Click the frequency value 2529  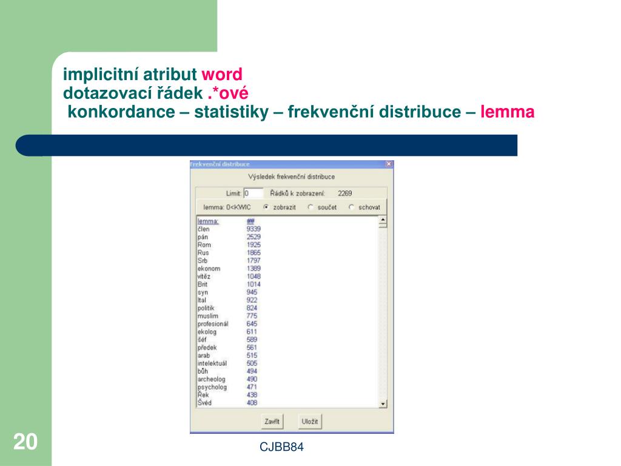(x=253, y=237)
